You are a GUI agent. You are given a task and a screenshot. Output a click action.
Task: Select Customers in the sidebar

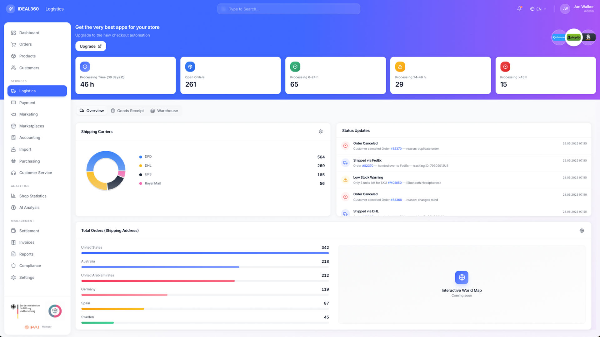tap(37, 68)
